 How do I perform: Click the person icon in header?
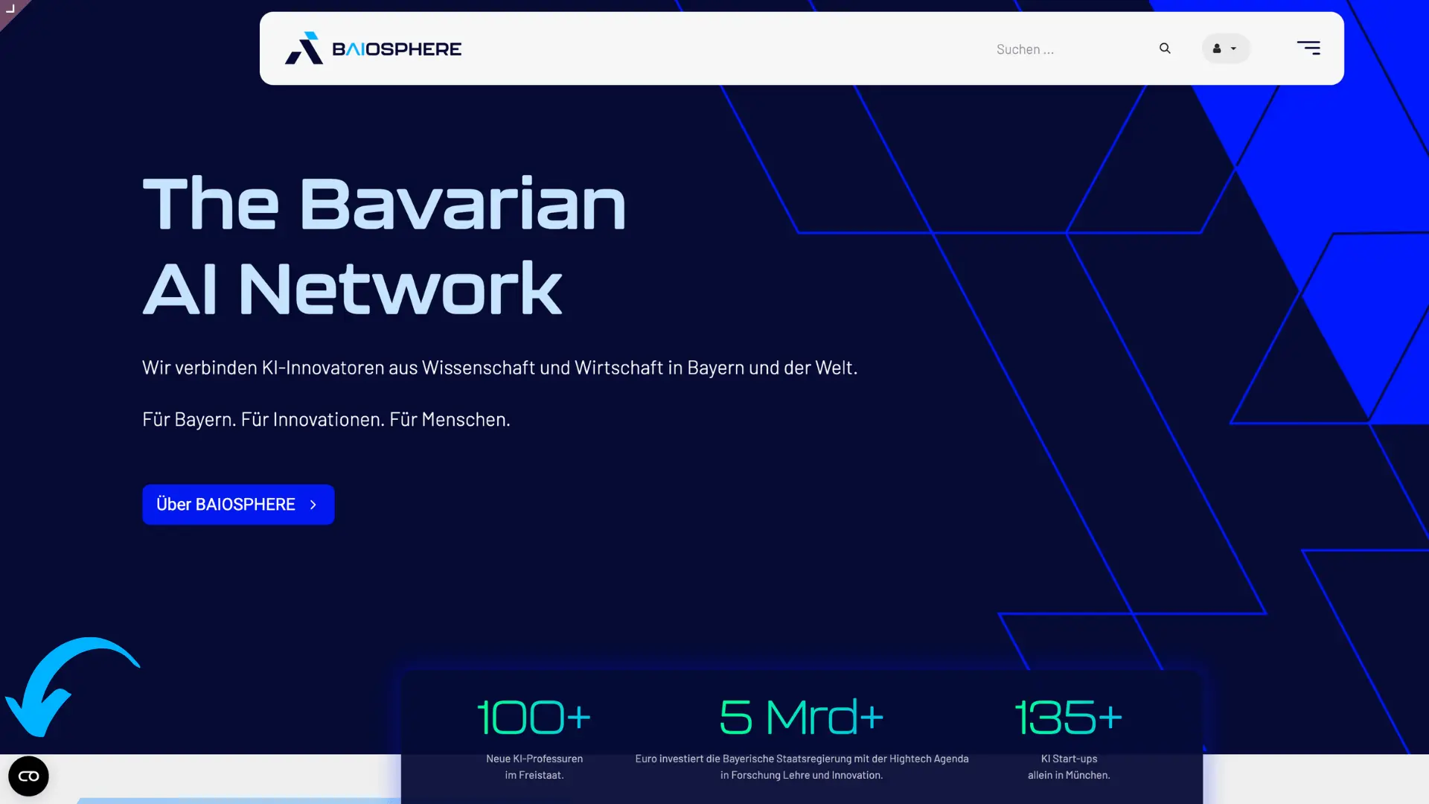coord(1217,48)
